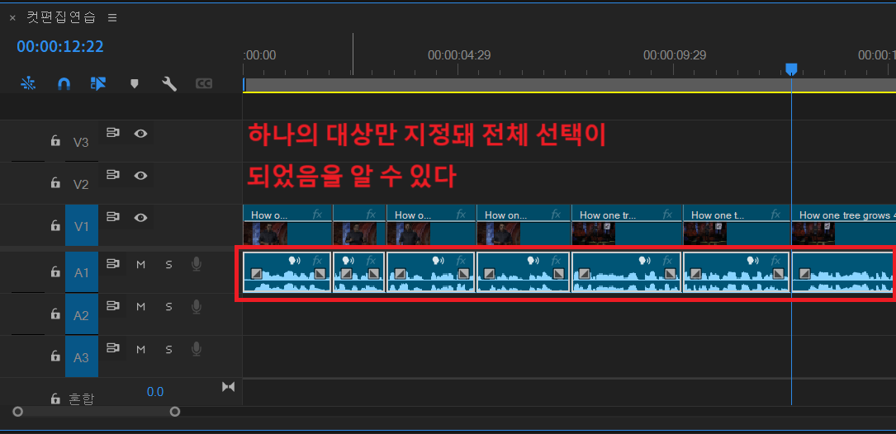This screenshot has height=434, width=896.
Task: Toggle sync lock on V2
Action: coord(113,175)
